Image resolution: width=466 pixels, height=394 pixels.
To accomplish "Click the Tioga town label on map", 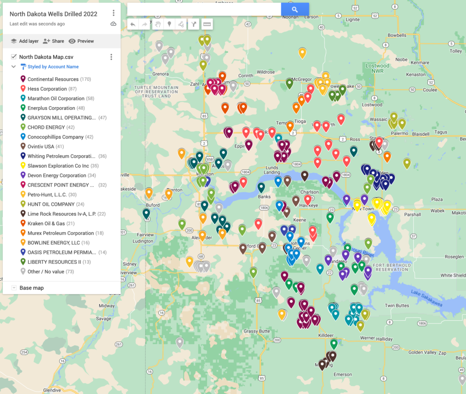I will pyautogui.click(x=300, y=121).
